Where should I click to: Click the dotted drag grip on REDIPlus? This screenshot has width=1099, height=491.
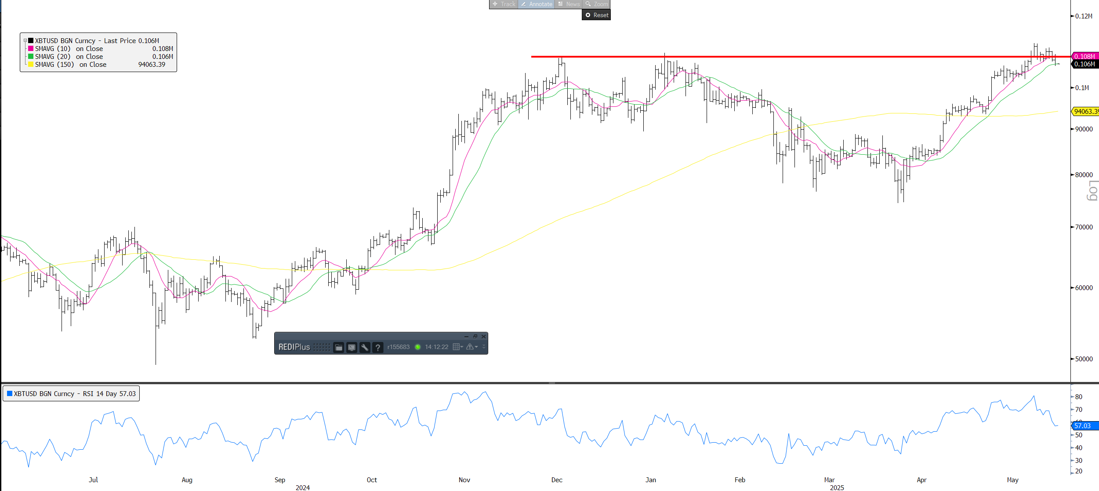(321, 347)
